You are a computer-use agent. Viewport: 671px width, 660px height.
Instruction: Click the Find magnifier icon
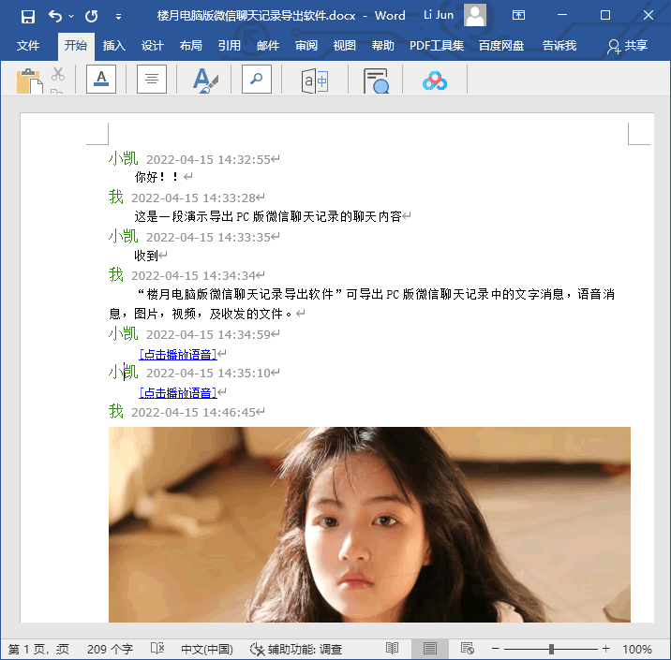pos(256,80)
